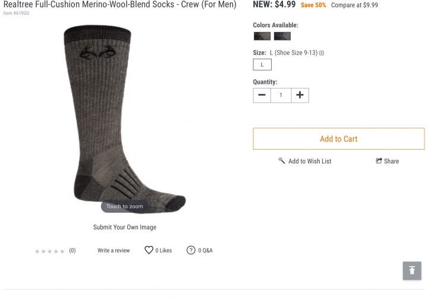Open Submit Your Own Image link
Image resolution: width=428 pixels, height=300 pixels.
[125, 227]
